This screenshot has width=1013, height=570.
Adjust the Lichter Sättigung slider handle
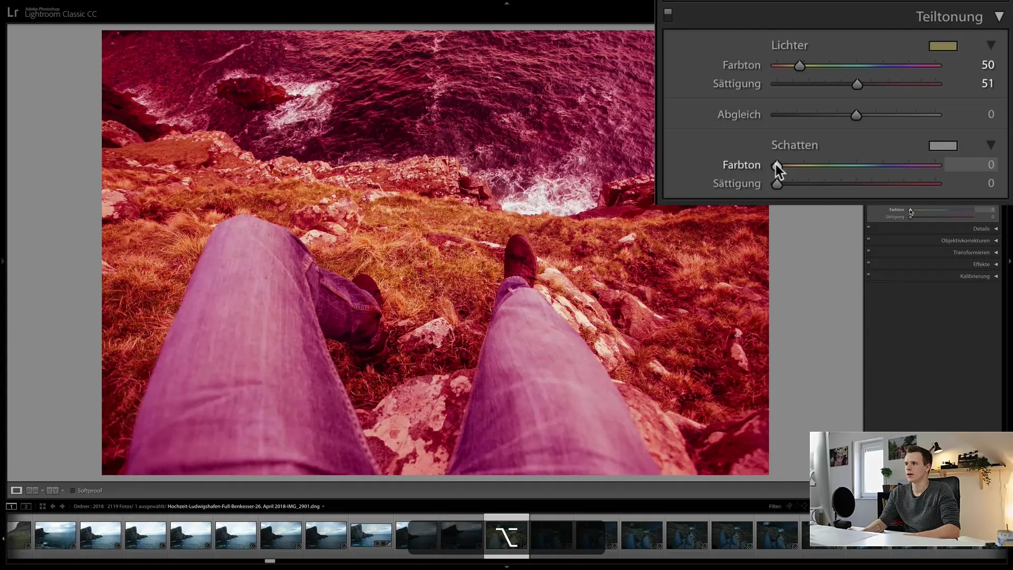pyautogui.click(x=857, y=84)
